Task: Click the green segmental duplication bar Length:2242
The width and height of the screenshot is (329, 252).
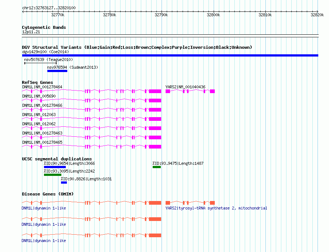Action: [x=52, y=175]
